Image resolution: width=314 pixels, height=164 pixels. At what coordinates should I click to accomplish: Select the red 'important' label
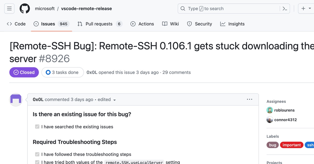click(291, 145)
